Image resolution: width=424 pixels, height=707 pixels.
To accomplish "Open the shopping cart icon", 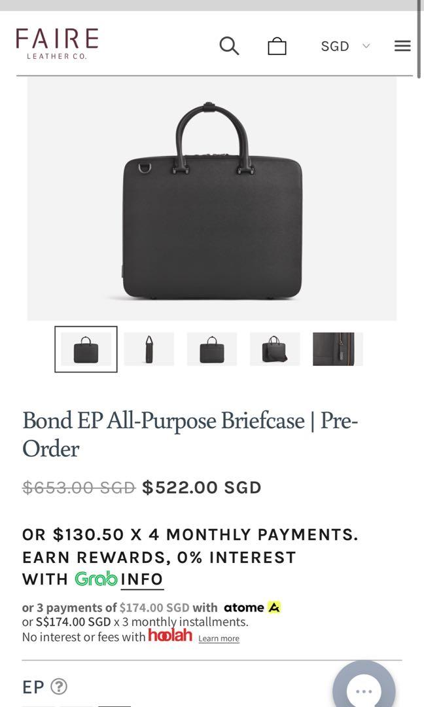I will coord(277,46).
